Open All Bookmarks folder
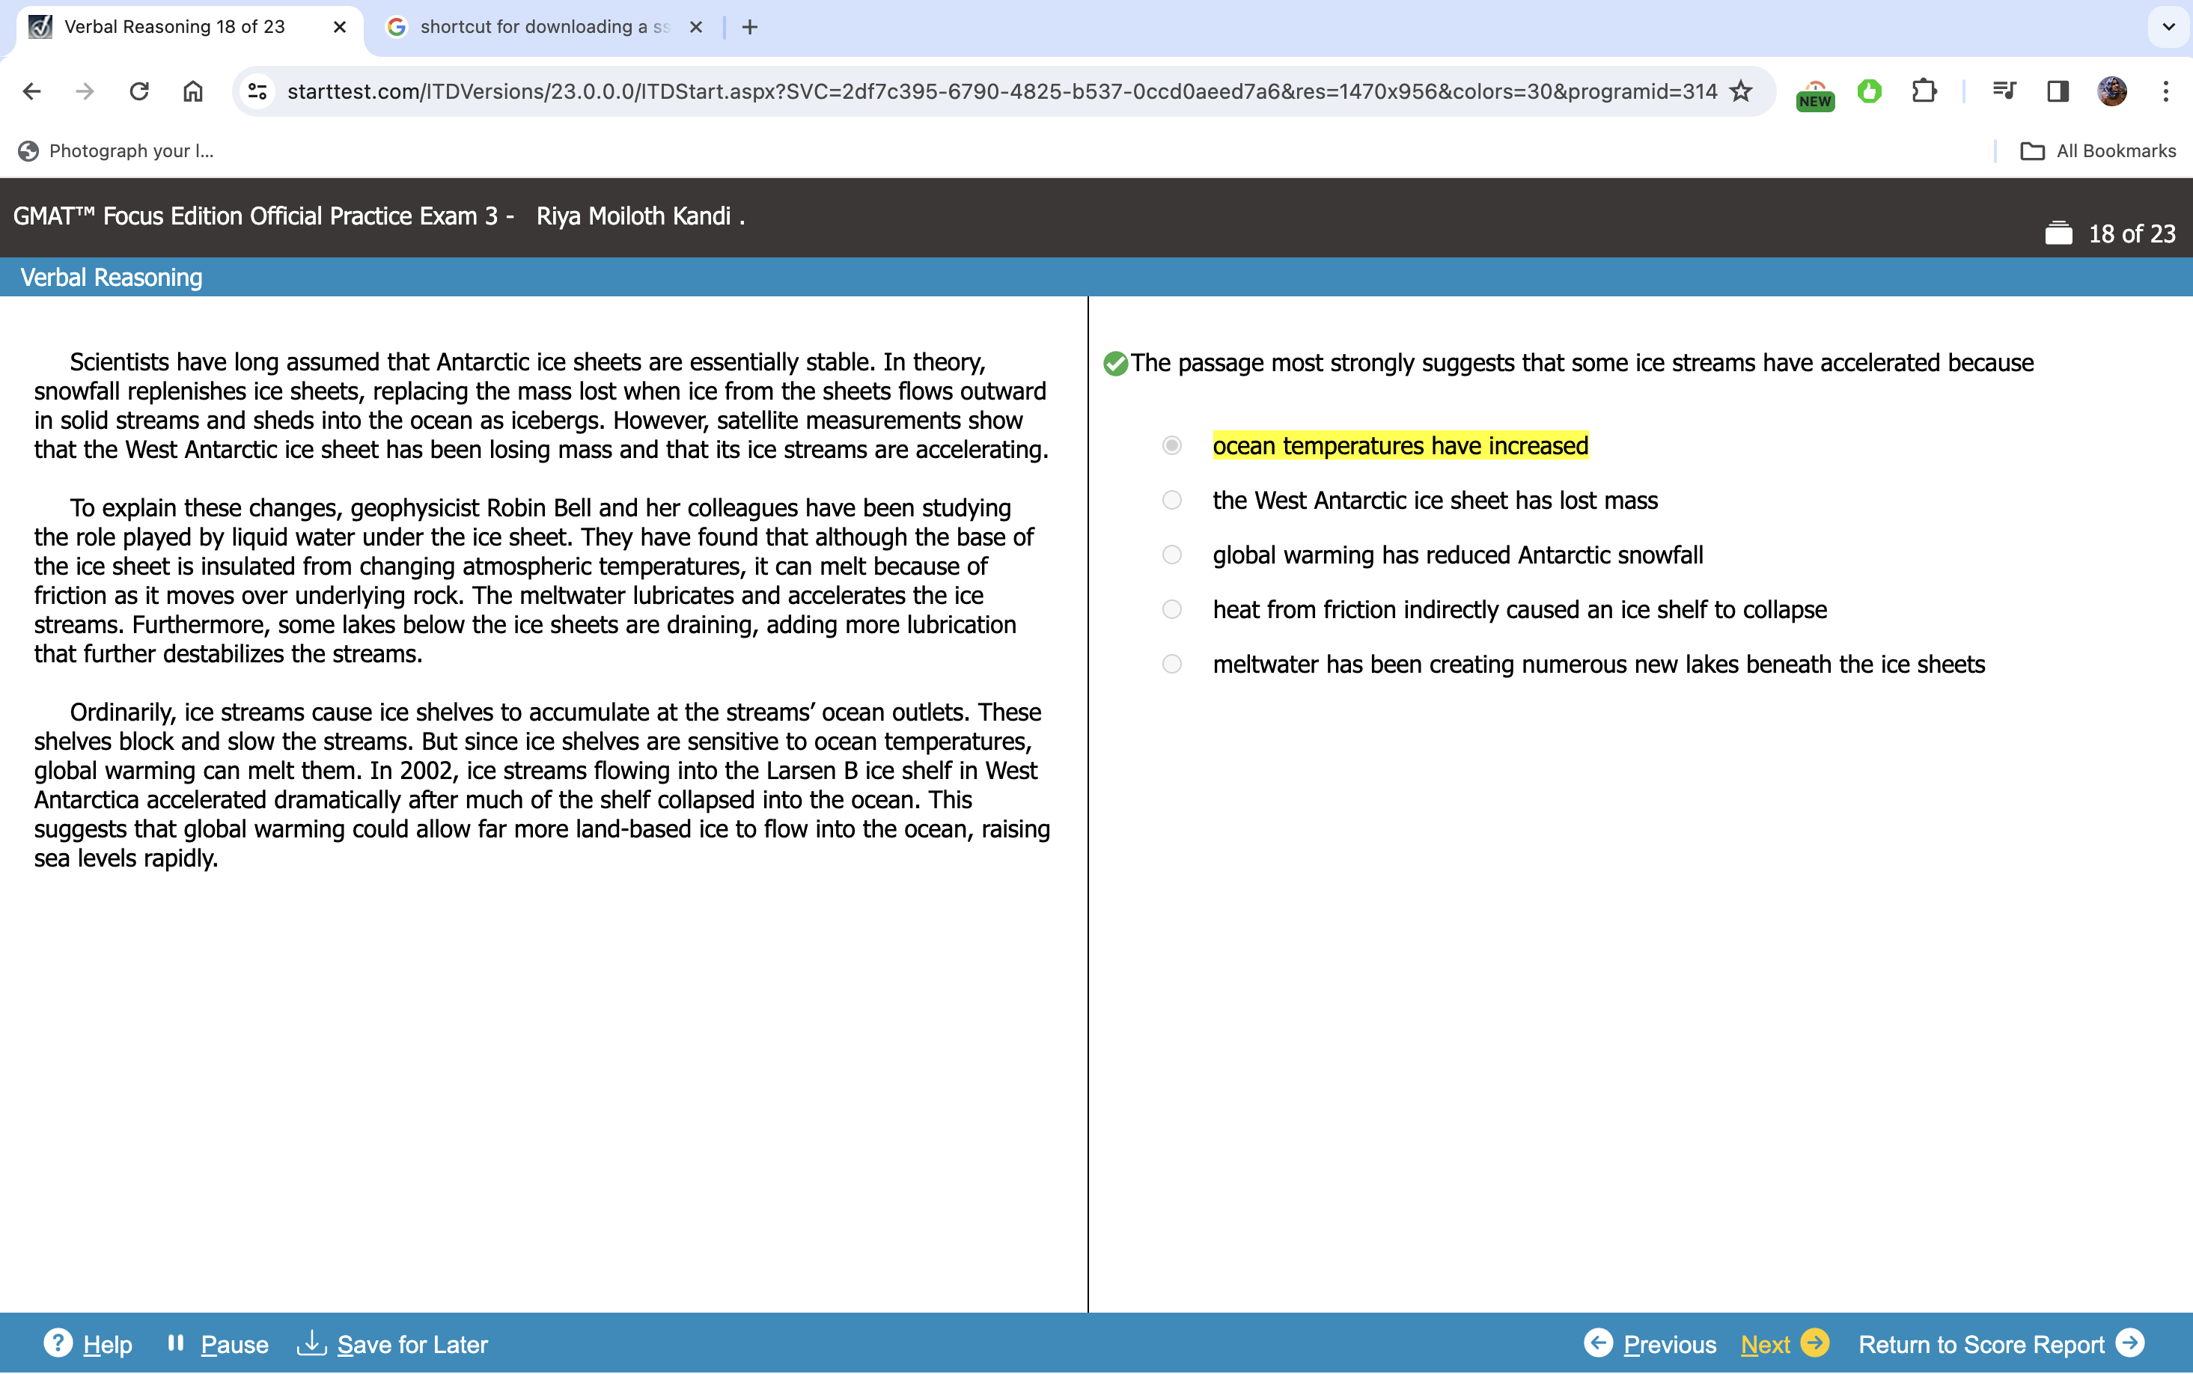Image resolution: width=2193 pixels, height=1374 pixels. click(2098, 151)
